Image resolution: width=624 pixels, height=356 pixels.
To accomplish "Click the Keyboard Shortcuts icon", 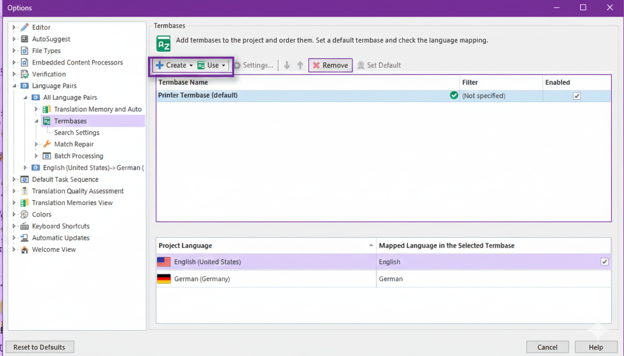I will (x=25, y=226).
